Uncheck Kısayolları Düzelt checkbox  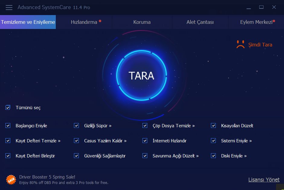(213, 125)
